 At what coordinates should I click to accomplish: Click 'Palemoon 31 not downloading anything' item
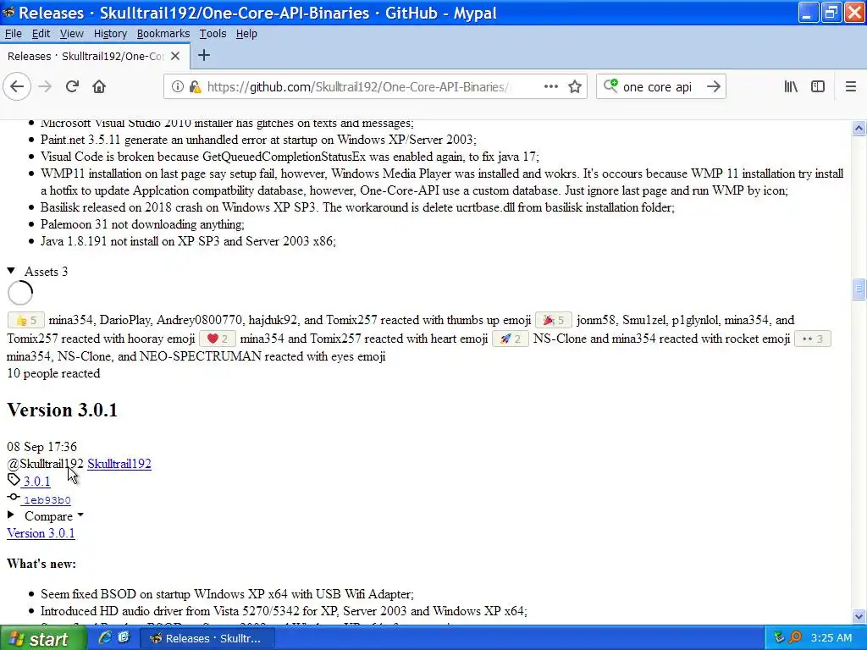click(142, 224)
